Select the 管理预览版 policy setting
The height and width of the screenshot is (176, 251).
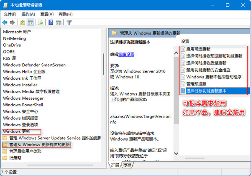pos(198,84)
